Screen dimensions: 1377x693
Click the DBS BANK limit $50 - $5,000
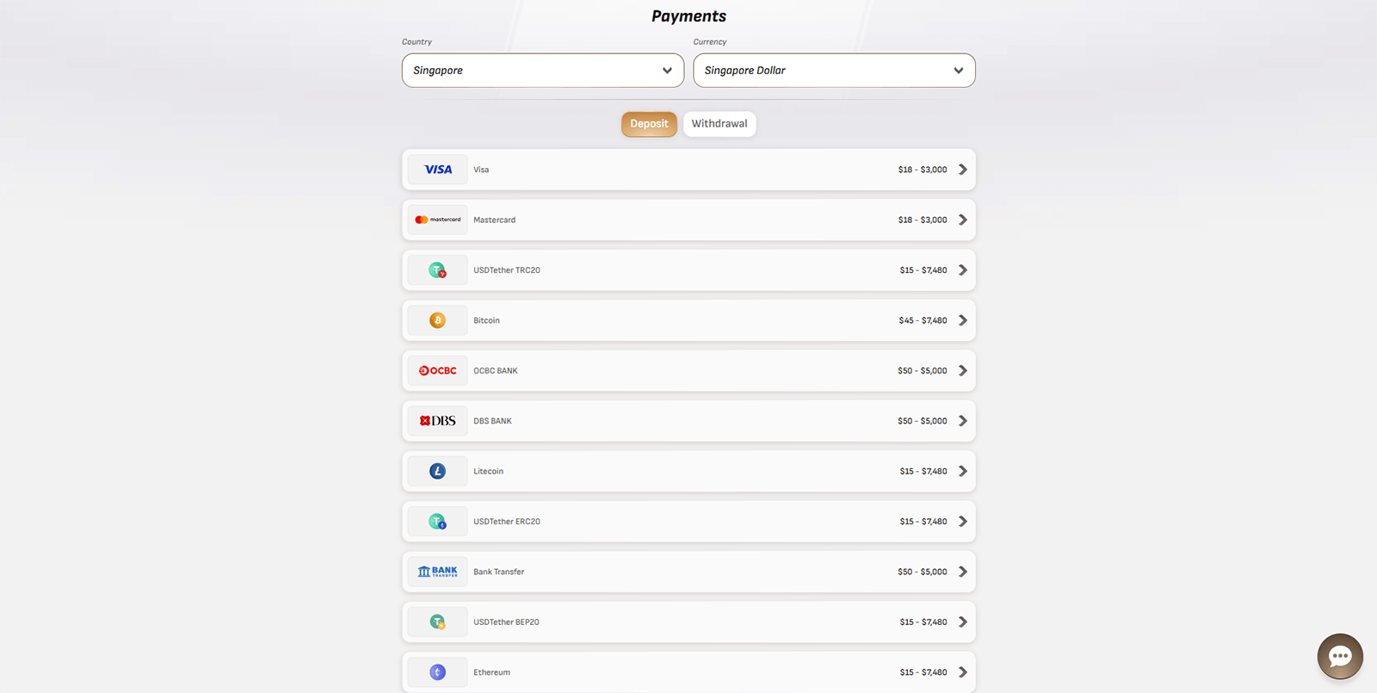click(x=923, y=421)
